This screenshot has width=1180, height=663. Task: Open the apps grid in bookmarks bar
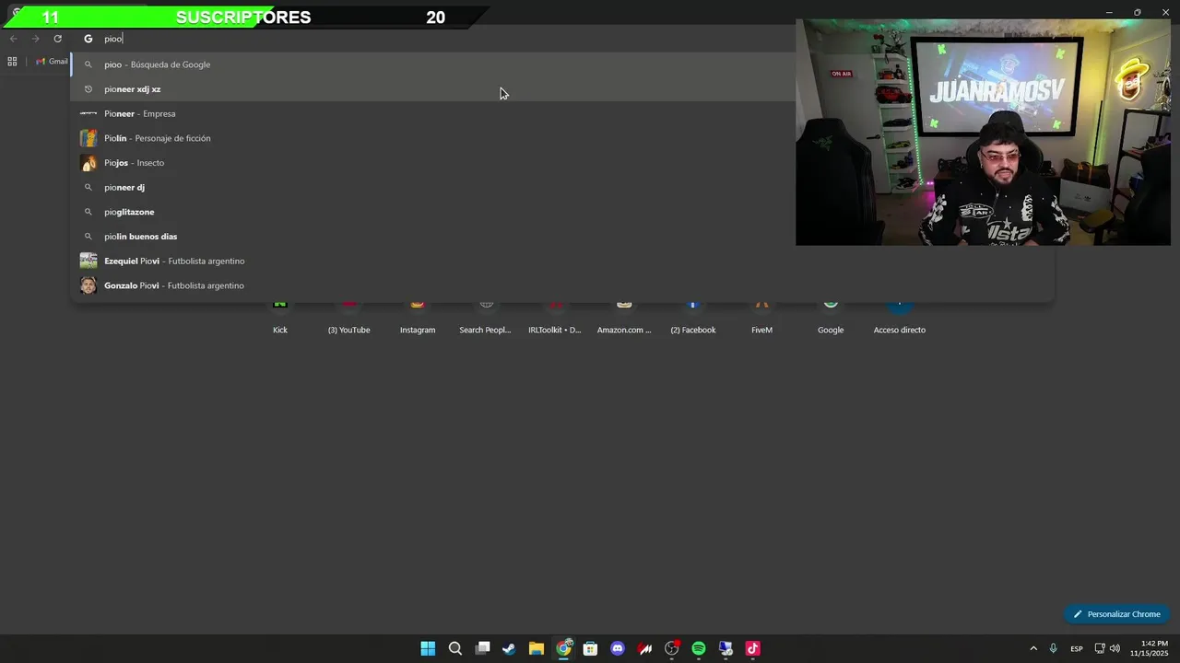(x=12, y=62)
